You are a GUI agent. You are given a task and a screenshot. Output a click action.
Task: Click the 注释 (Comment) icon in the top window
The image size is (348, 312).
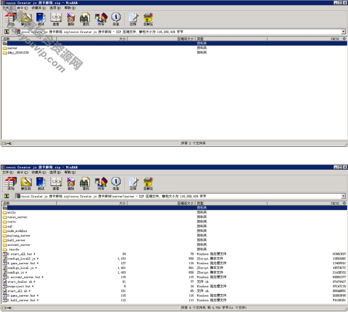(x=133, y=19)
